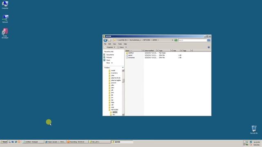Click the Forward arrow in the ADMIN window
Screen dimensions: 262x147
point(109,40)
